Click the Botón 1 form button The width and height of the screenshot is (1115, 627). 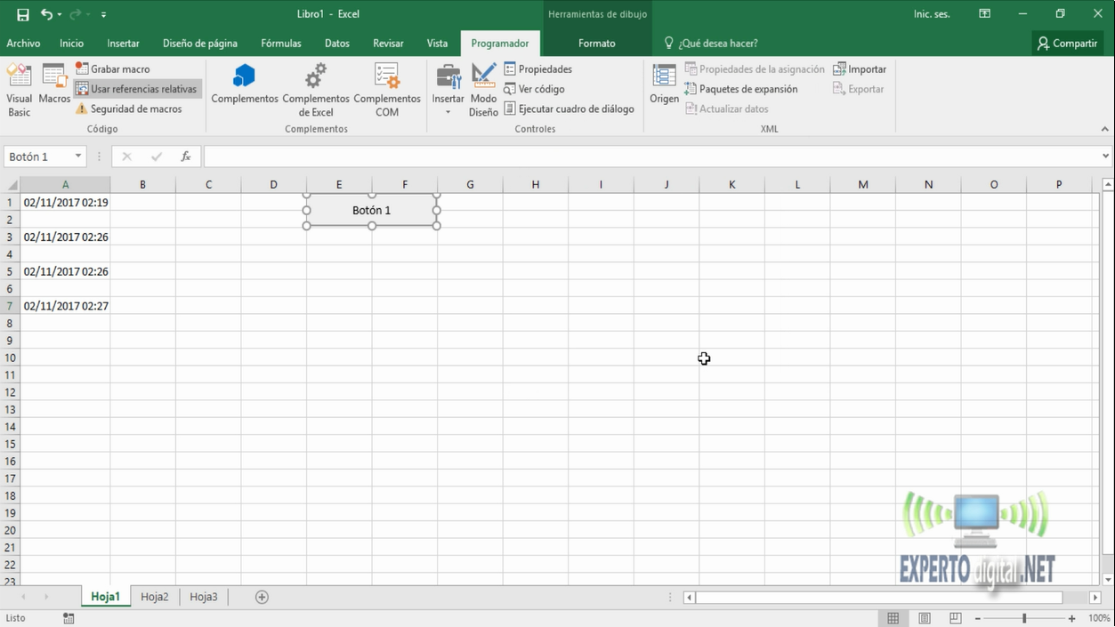371,211
